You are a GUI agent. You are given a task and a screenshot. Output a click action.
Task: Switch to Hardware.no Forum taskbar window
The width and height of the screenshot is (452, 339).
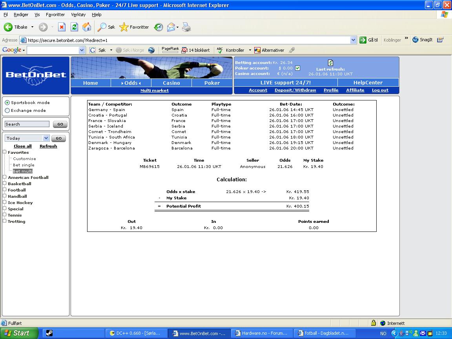coord(262,333)
